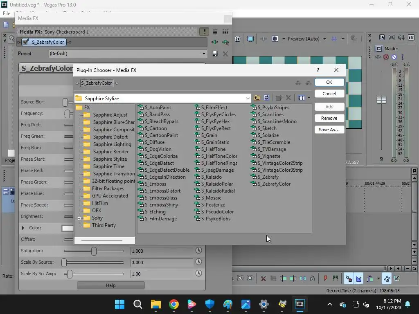
Task: Click the Saturation value field 1.000
Action: [162, 251]
